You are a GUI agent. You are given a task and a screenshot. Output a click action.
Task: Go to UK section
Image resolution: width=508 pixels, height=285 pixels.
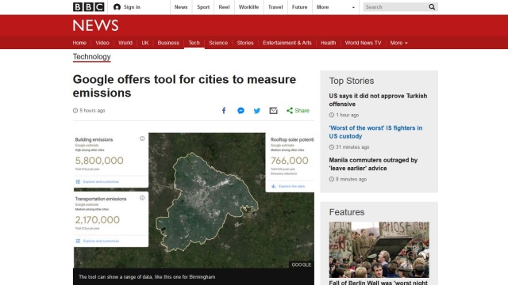145,43
